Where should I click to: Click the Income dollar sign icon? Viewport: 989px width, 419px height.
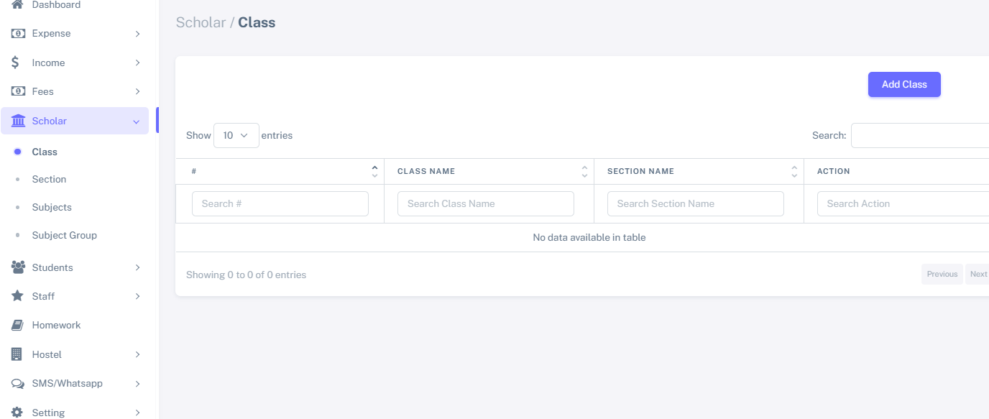click(16, 63)
